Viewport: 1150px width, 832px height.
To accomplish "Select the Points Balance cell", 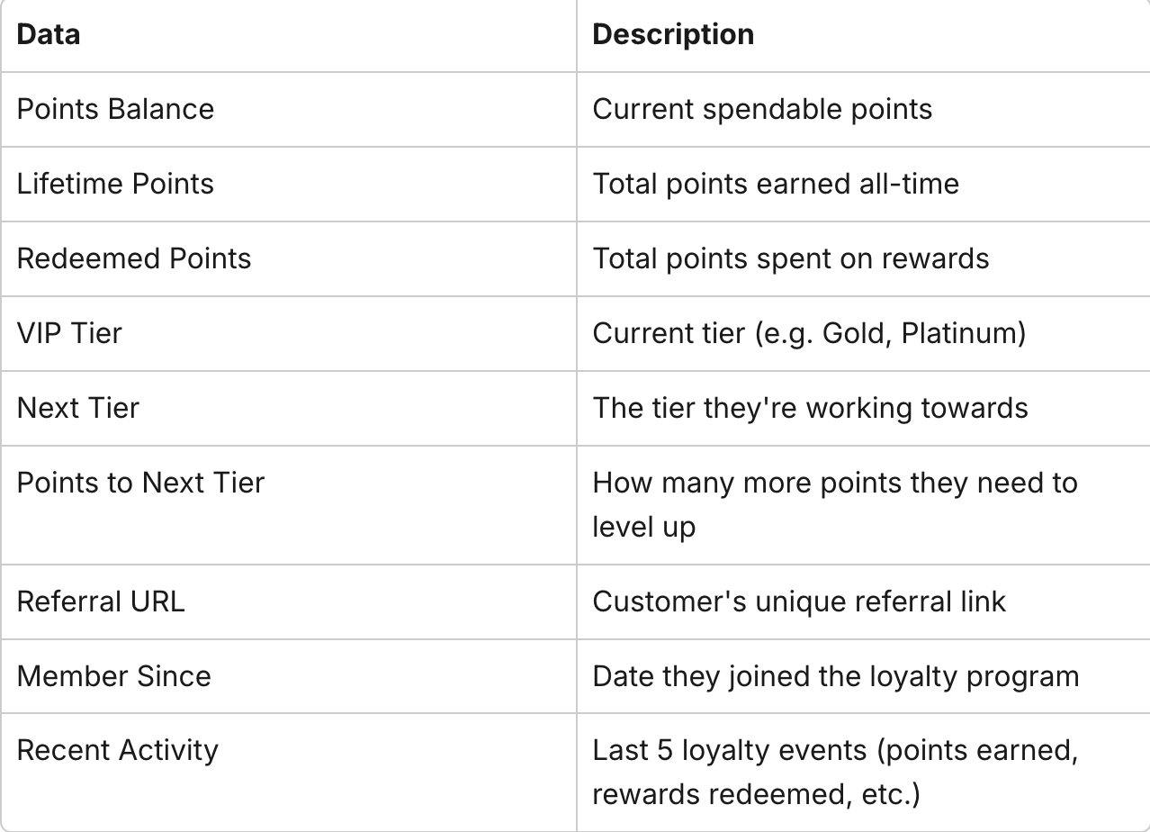I will coord(115,109).
